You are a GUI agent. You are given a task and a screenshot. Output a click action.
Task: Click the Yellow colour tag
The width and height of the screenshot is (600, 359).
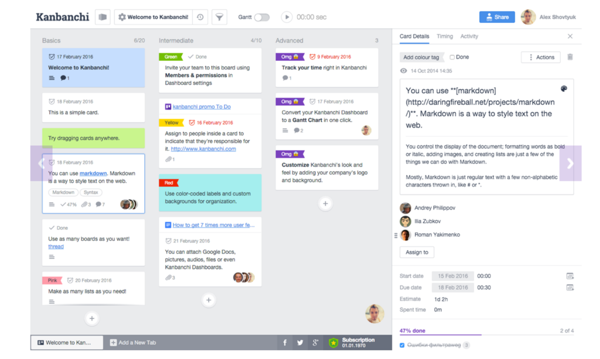coord(172,123)
